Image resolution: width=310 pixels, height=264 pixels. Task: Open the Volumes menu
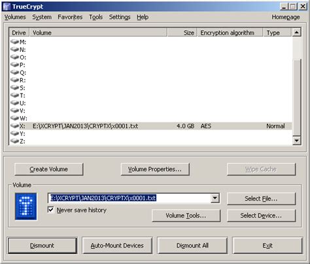tap(15, 17)
